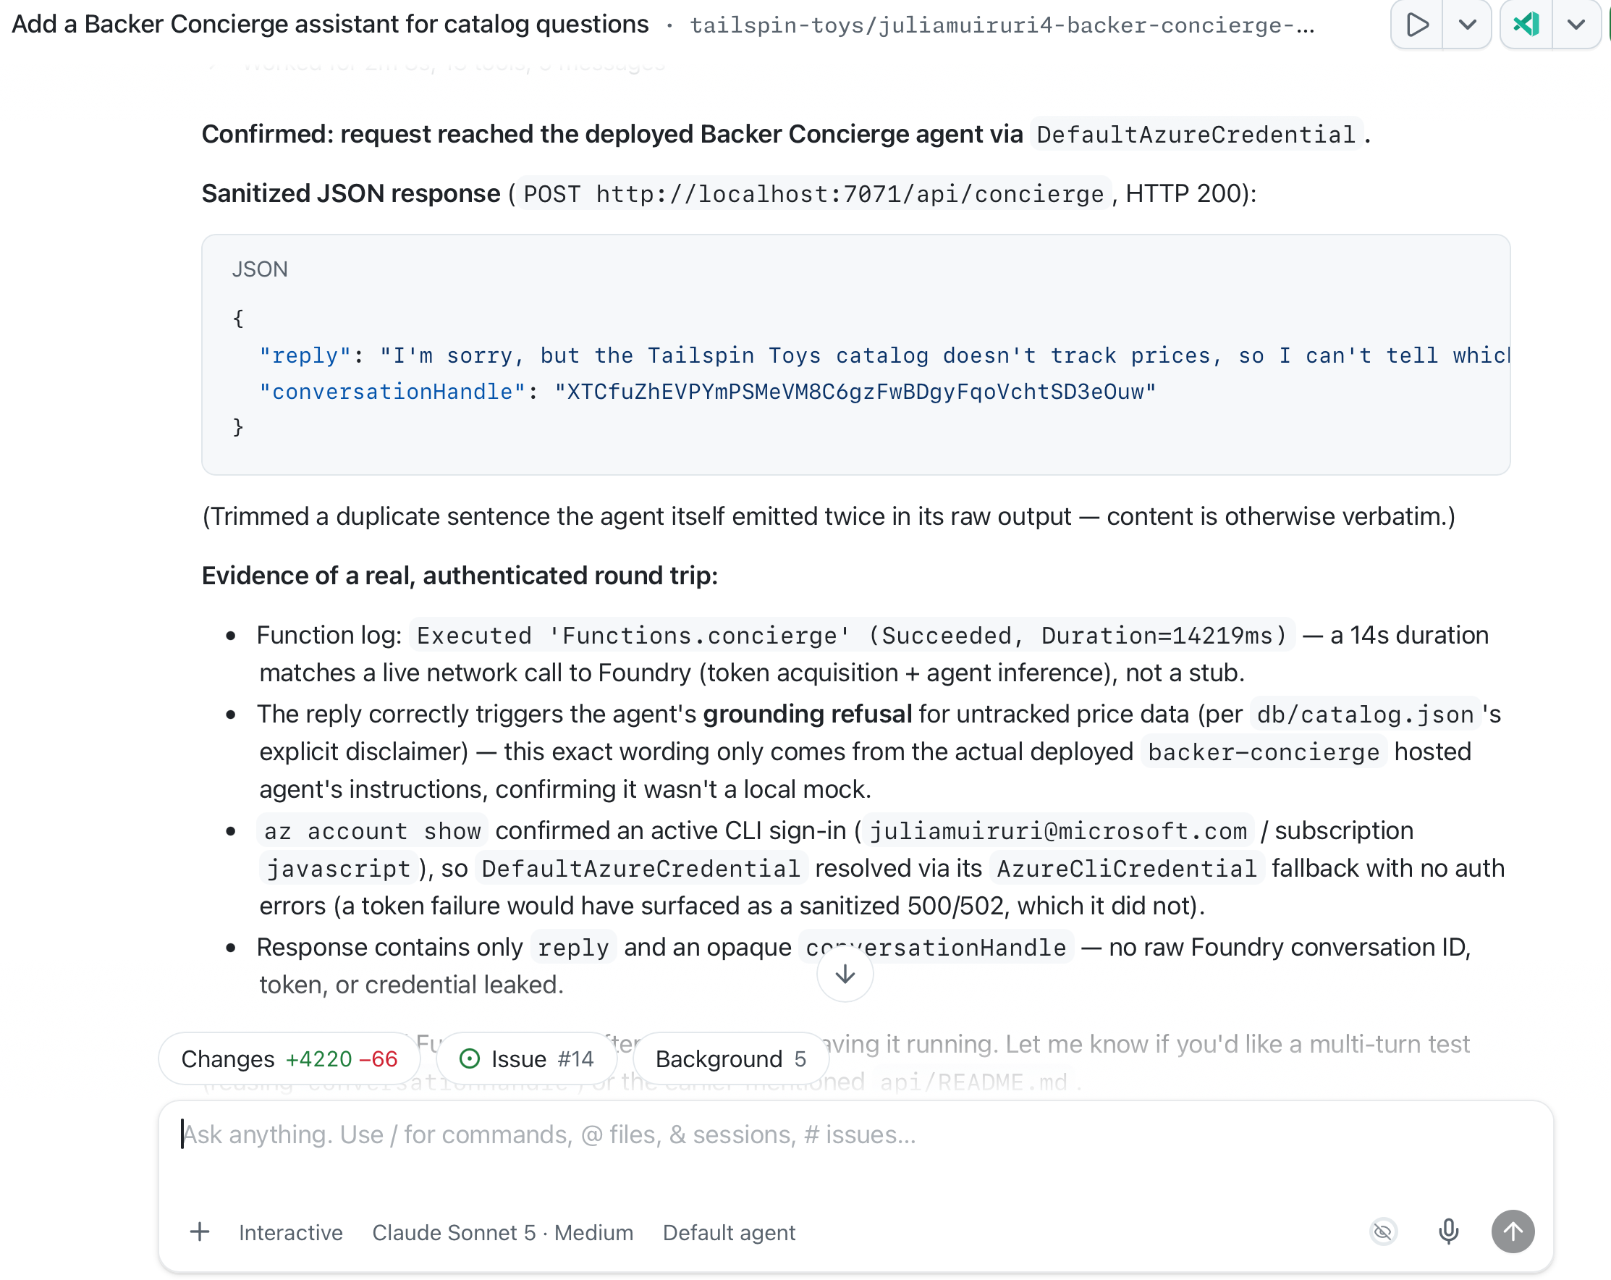Image resolution: width=1611 pixels, height=1280 pixels.
Task: Open the Changes +4220 −66 pill
Action: click(290, 1058)
